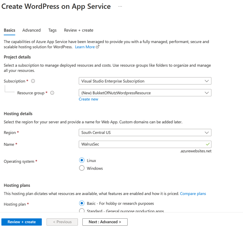Open the Learn More link
Screen dimensions: 243x228
click(x=85, y=47)
